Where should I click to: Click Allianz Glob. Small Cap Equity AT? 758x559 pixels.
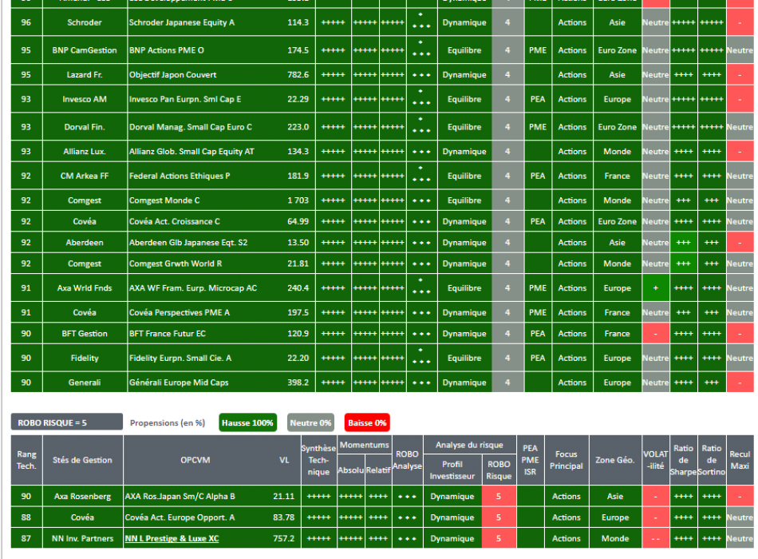[191, 152]
